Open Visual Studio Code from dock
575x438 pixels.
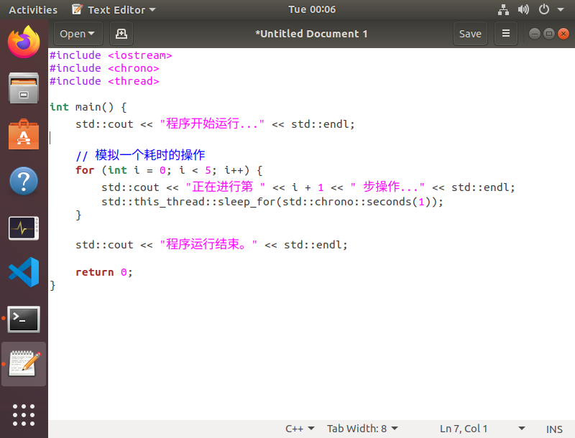24,272
